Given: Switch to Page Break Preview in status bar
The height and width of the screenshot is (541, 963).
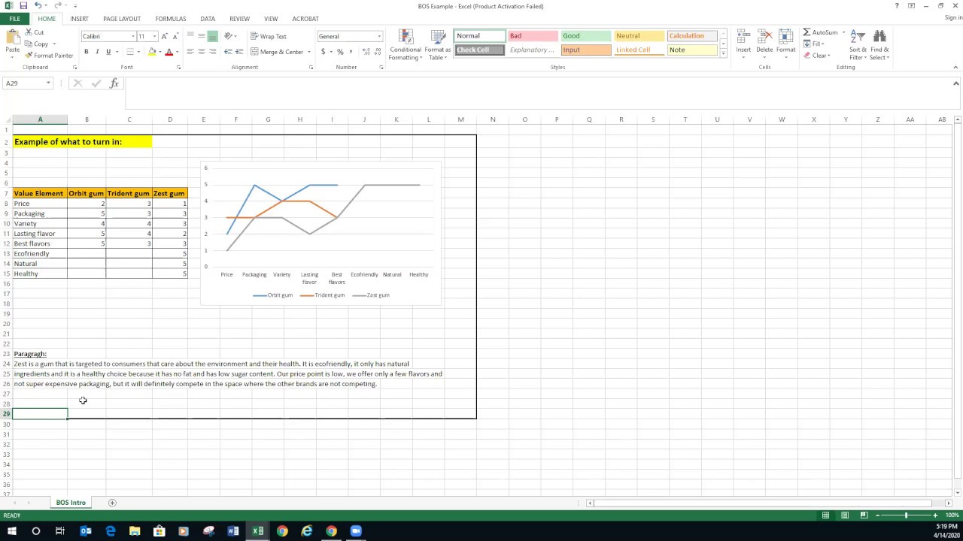Looking at the screenshot, I should coord(864,515).
